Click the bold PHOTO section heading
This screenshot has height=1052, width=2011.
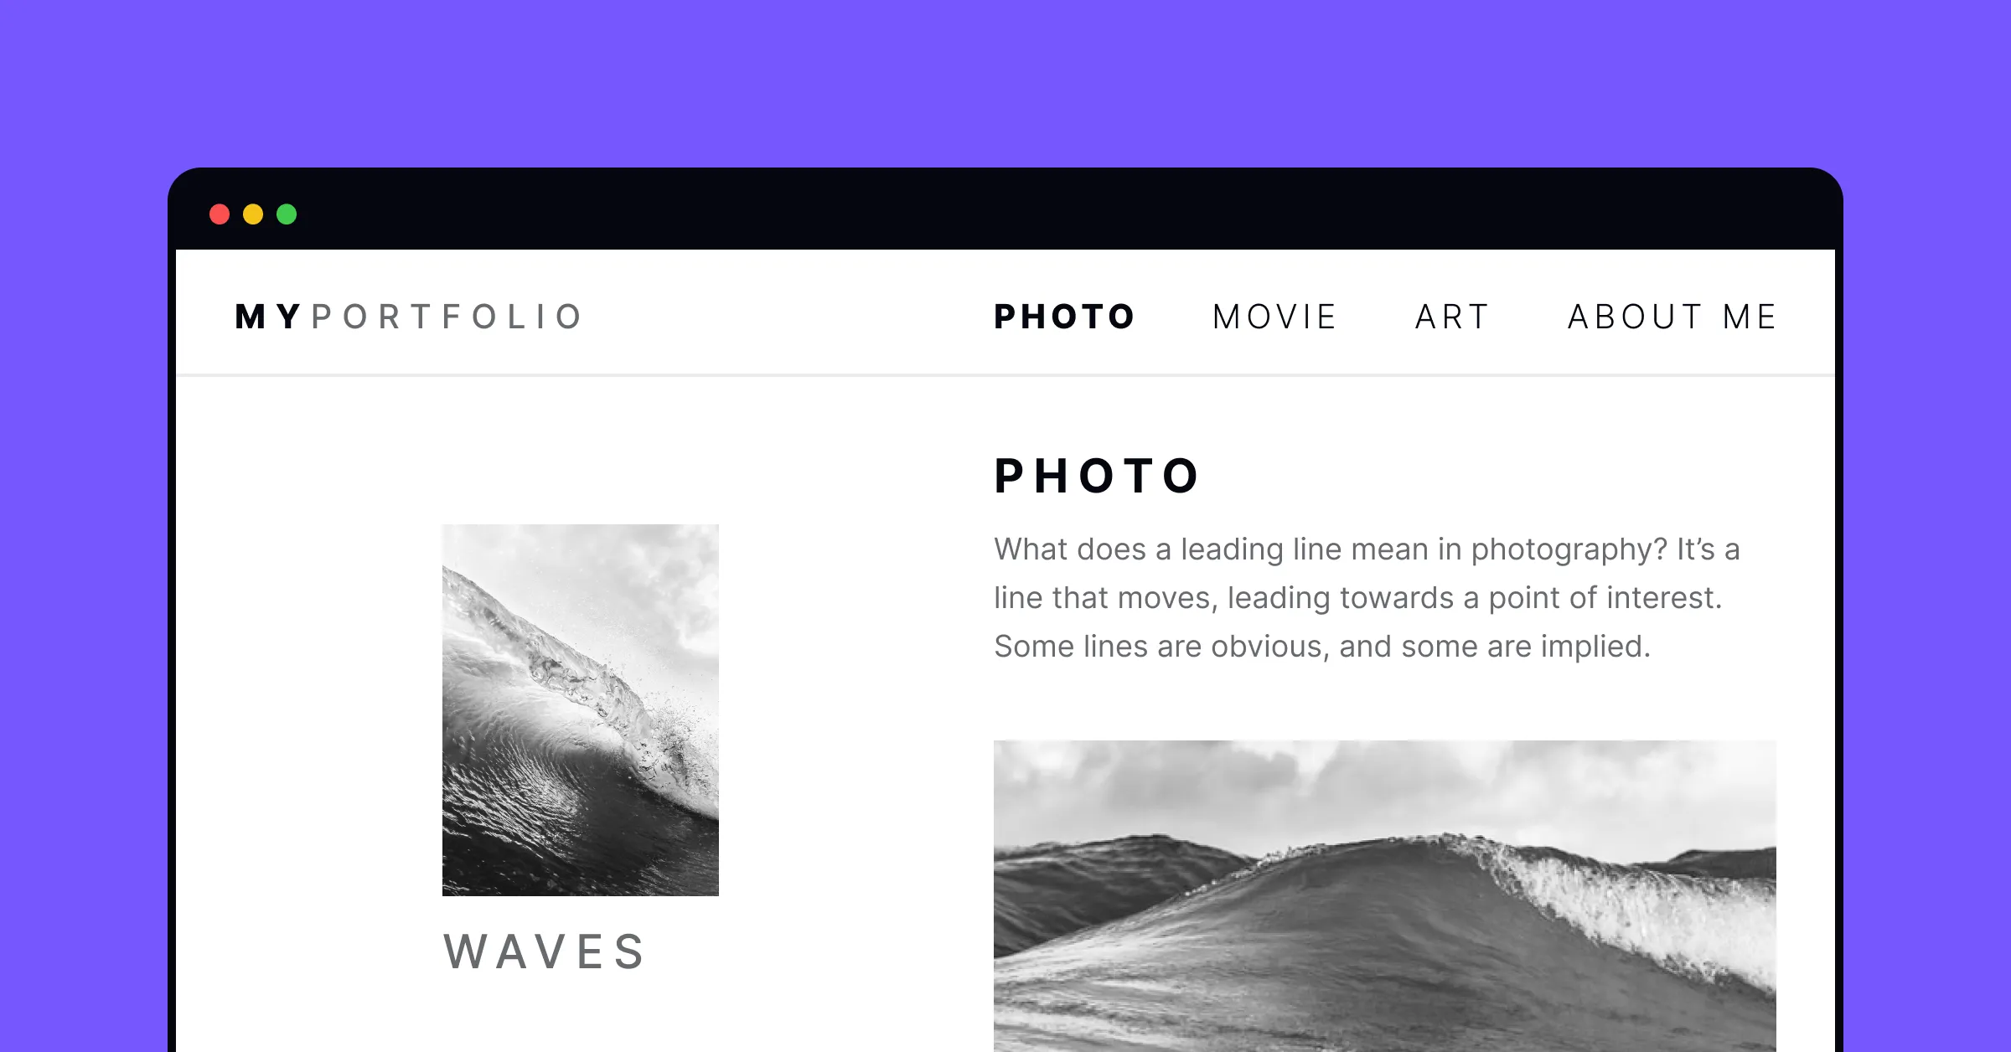tap(1097, 476)
